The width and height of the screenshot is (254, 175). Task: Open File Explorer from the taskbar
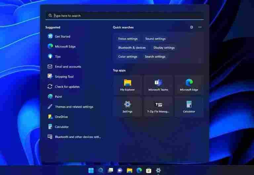pyautogui.click(x=129, y=170)
